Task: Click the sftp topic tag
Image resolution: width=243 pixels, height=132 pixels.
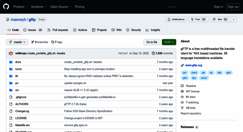Action: coord(219,73)
